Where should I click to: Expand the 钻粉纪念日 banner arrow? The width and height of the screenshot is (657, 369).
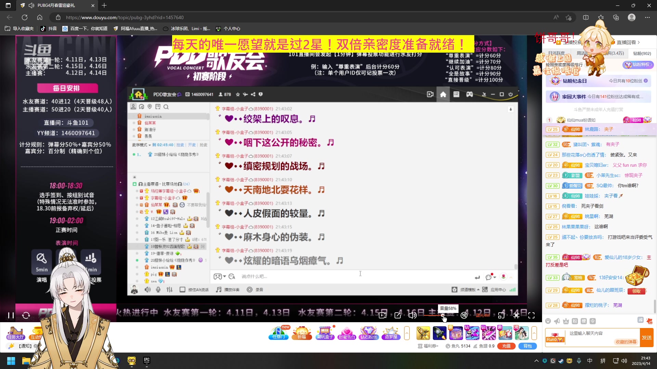click(646, 81)
